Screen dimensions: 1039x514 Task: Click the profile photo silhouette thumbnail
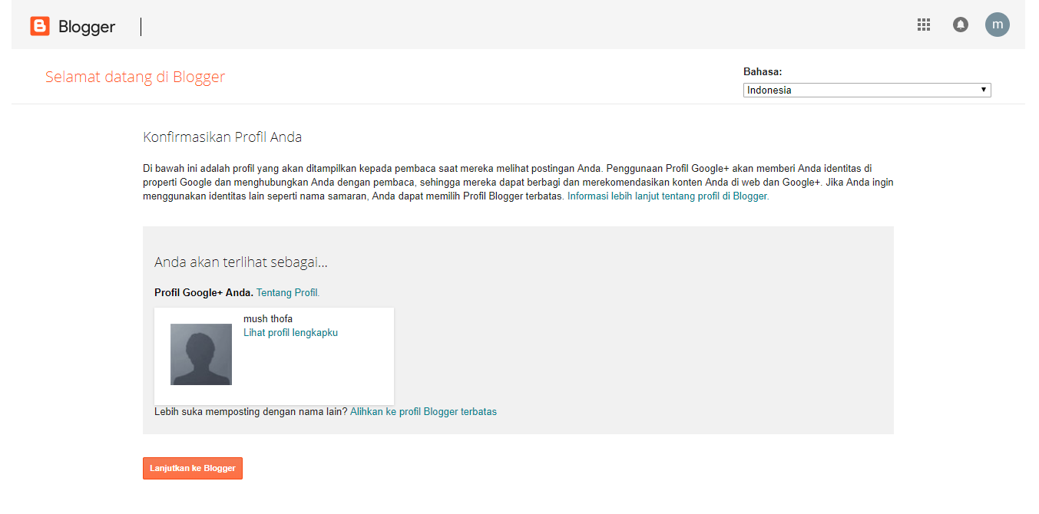(x=201, y=354)
